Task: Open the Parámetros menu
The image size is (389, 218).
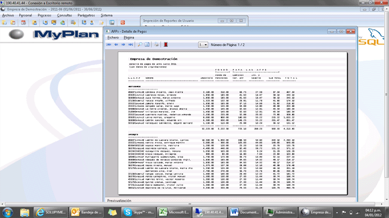Action: point(86,16)
